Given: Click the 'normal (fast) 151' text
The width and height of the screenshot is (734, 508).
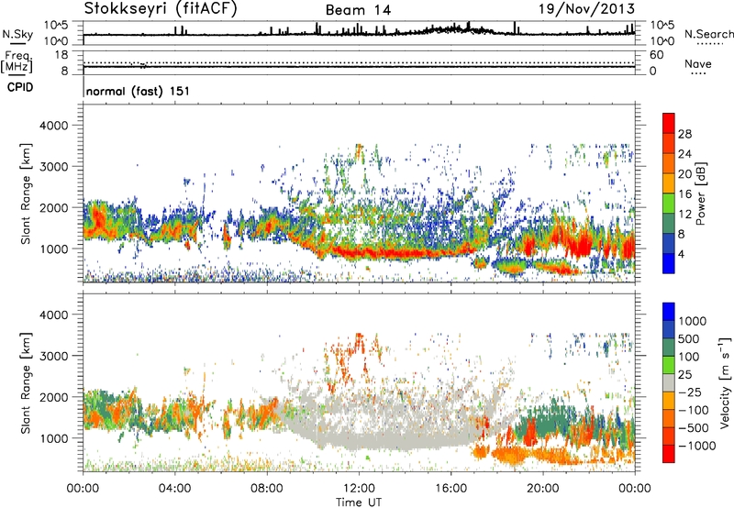Looking at the screenshot, I should [x=139, y=91].
